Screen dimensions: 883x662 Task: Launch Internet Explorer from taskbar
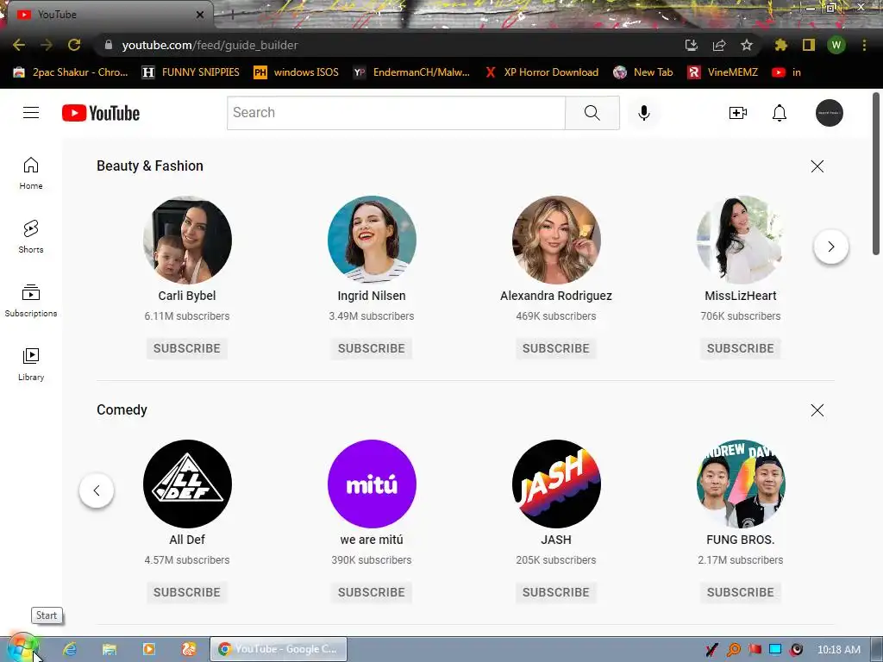point(70,649)
